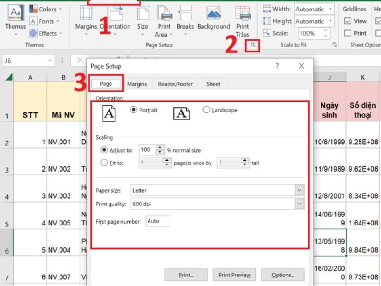The width and height of the screenshot is (381, 286).
Task: Click cell NV.001
Action: point(63,135)
